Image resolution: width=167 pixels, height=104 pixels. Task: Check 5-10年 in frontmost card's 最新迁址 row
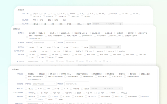[x=62, y=89]
